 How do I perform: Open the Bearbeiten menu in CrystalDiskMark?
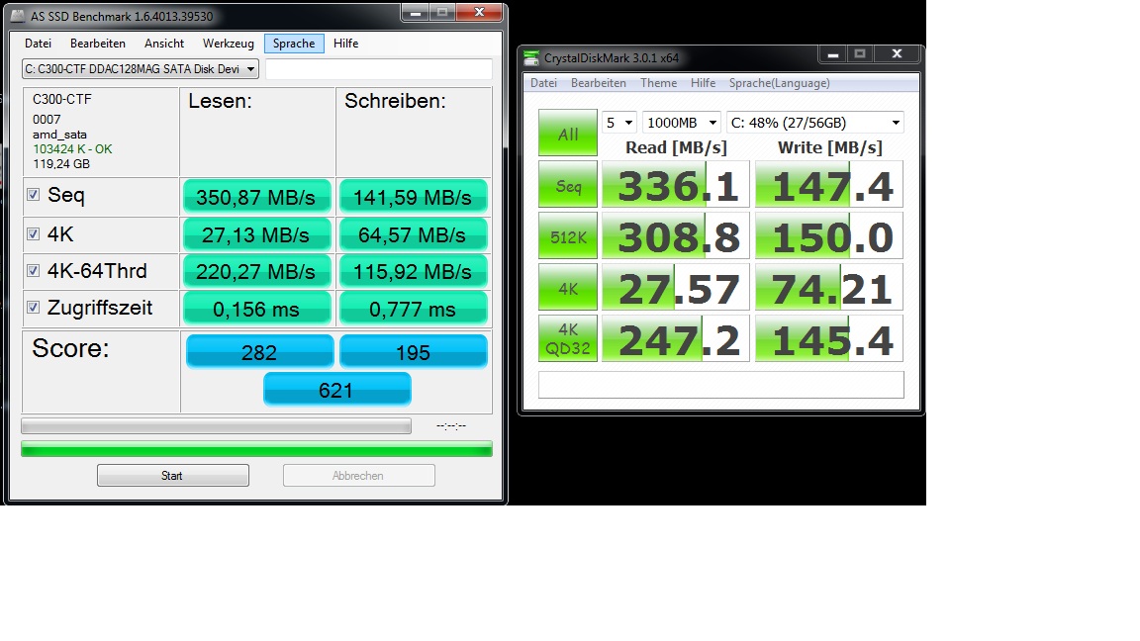pos(599,83)
